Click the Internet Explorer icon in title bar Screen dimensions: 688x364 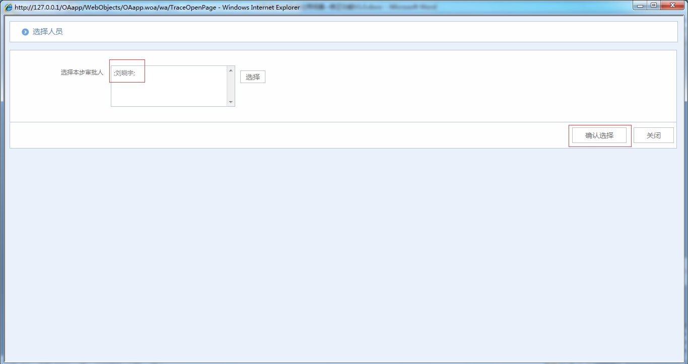9,8
